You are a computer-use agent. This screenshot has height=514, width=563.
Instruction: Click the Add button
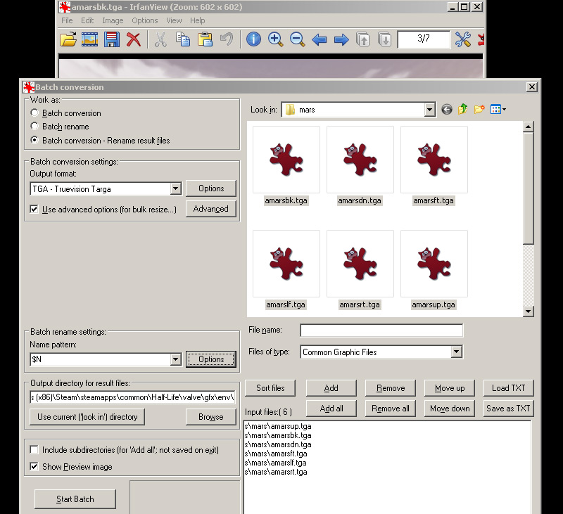(x=331, y=387)
